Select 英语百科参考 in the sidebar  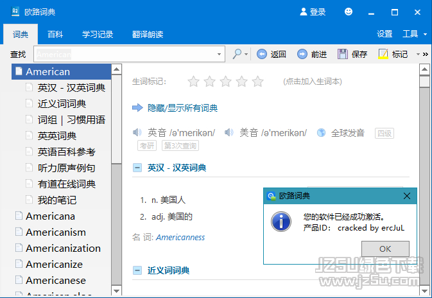click(66, 152)
